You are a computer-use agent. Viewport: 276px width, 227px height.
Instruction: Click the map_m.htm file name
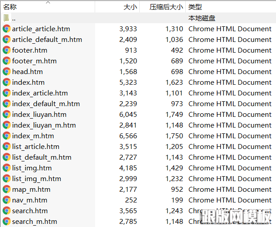31,190
